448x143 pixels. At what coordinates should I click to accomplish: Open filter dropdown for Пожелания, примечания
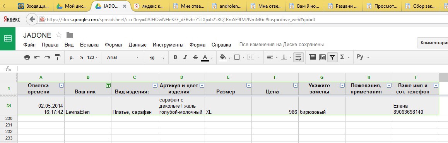tap(389, 85)
